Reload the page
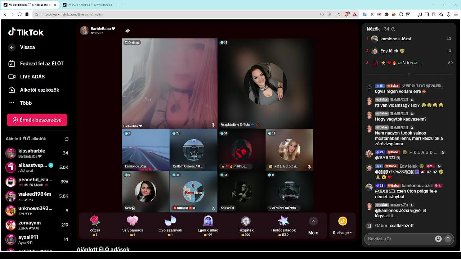Image resolution: width=461 pixels, height=259 pixels. click(x=19, y=14)
